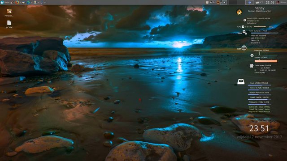Click the large 23 51 desktop clock widget
Image resolution: width=287 pixels, height=161 pixels.
pyautogui.click(x=259, y=128)
